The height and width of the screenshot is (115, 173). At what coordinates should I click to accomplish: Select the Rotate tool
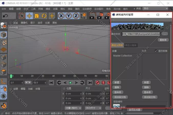tap(44, 16)
